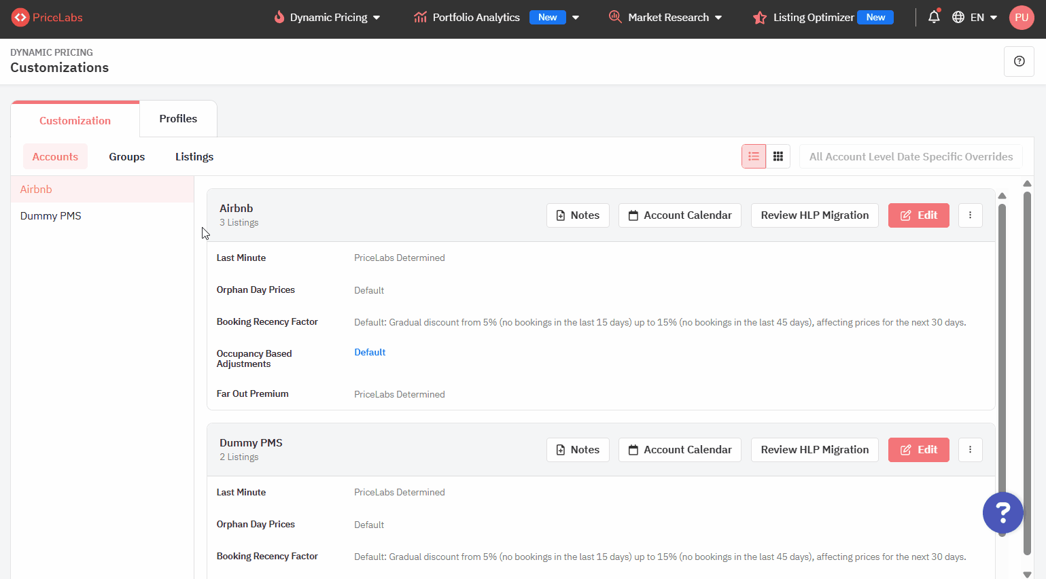
Task: Click the Default link for Occupancy Based Adjustments
Action: click(x=370, y=352)
